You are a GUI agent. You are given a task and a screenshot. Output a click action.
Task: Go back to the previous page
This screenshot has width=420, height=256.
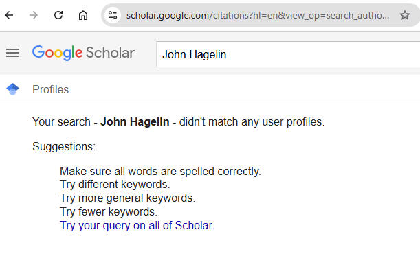(9, 15)
